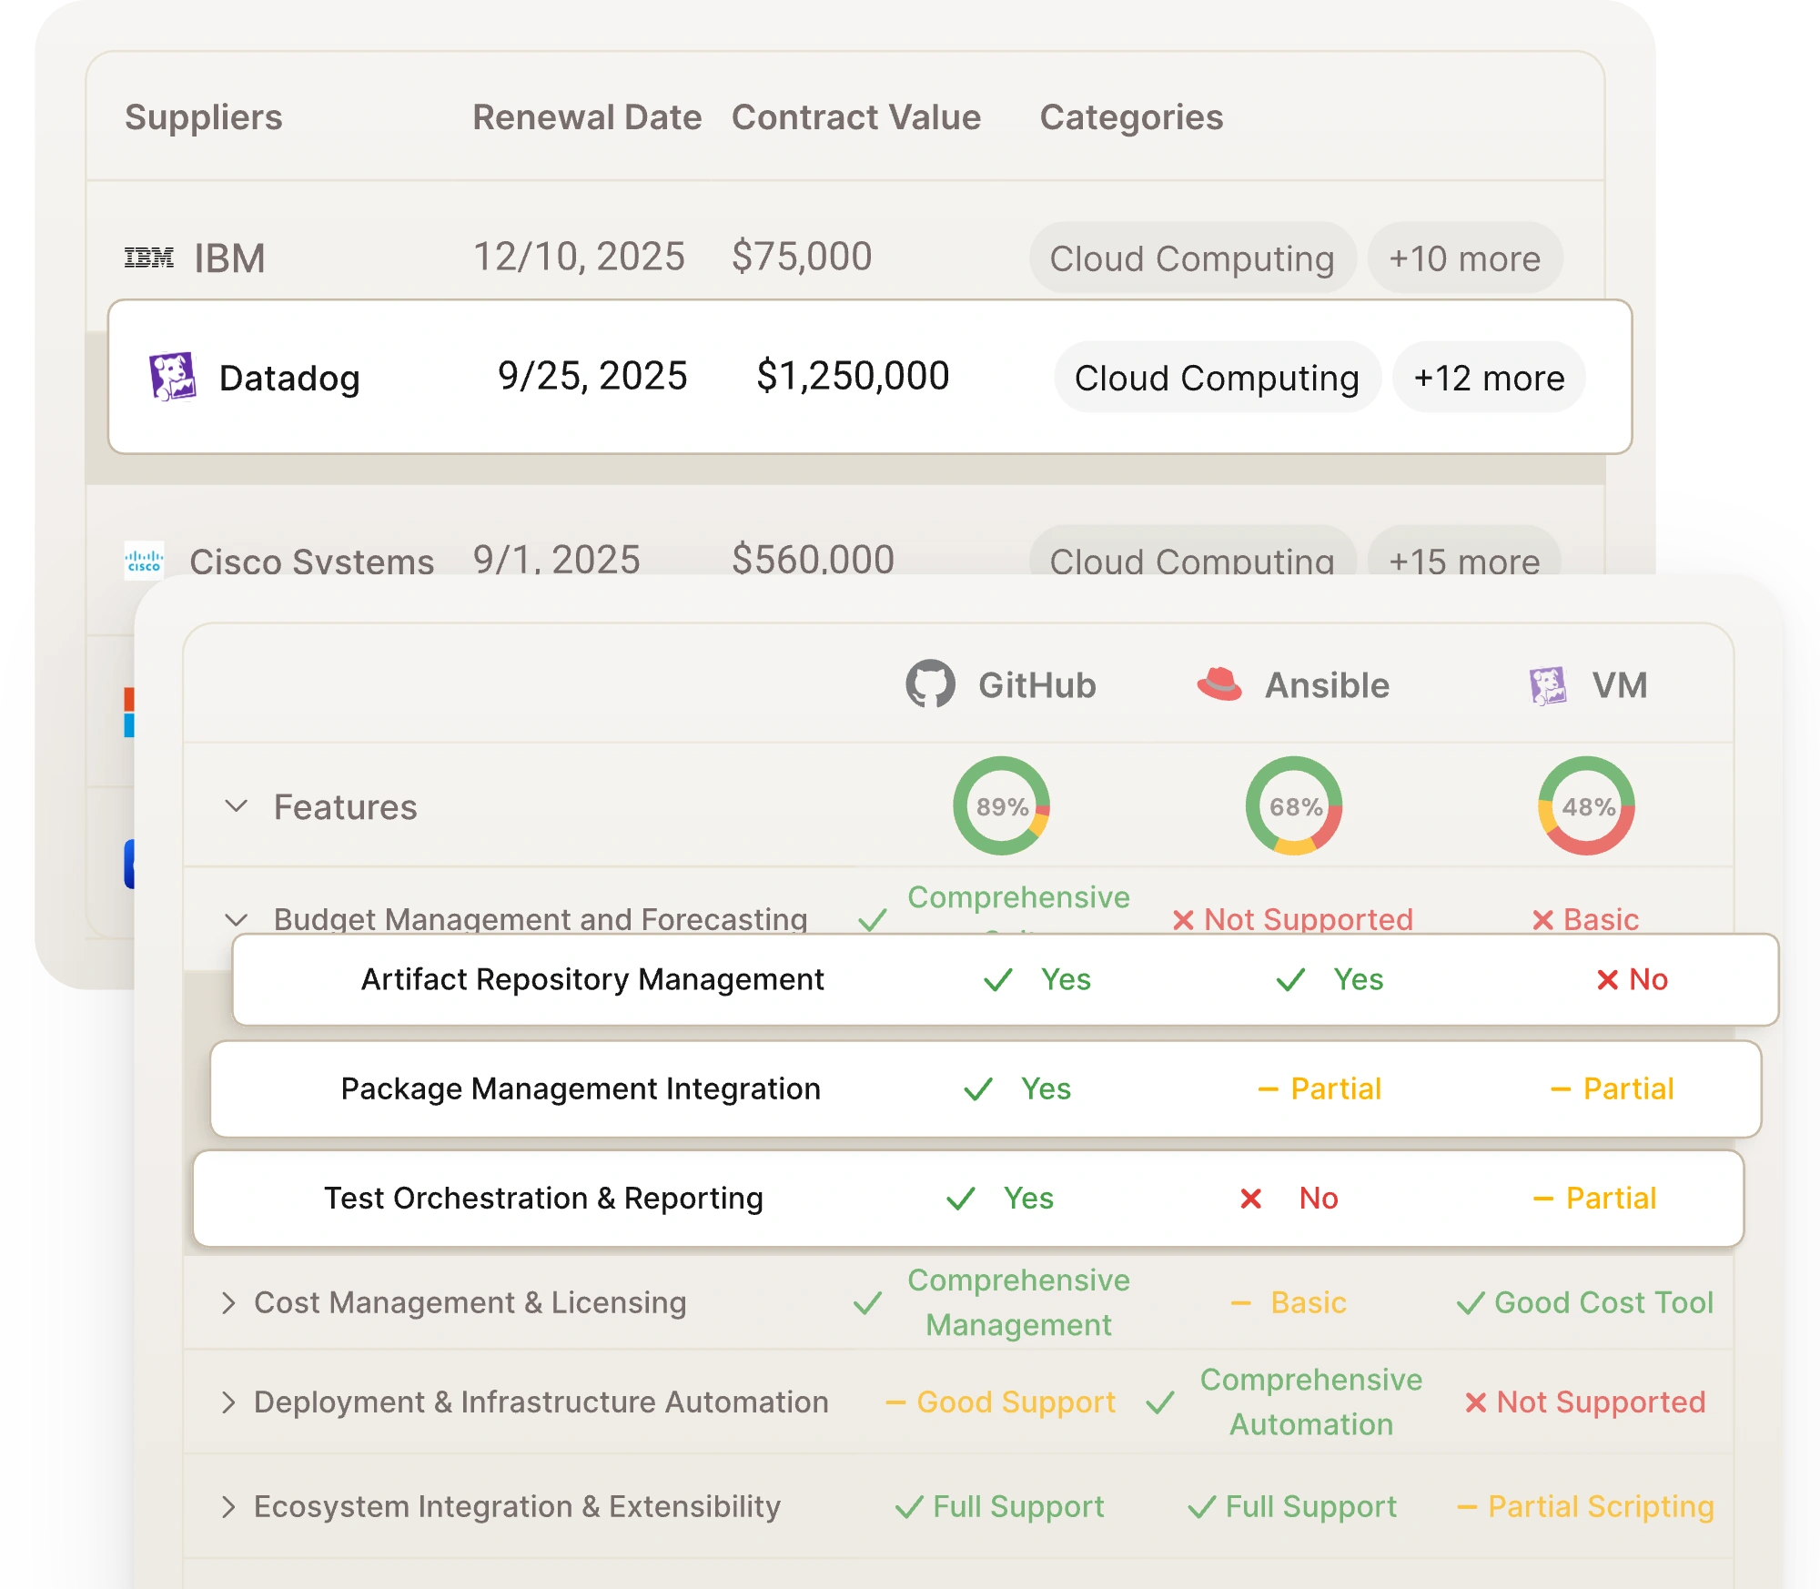Select the GitHub octocat icon in the comparison header
1820x1589 pixels.
click(x=930, y=684)
